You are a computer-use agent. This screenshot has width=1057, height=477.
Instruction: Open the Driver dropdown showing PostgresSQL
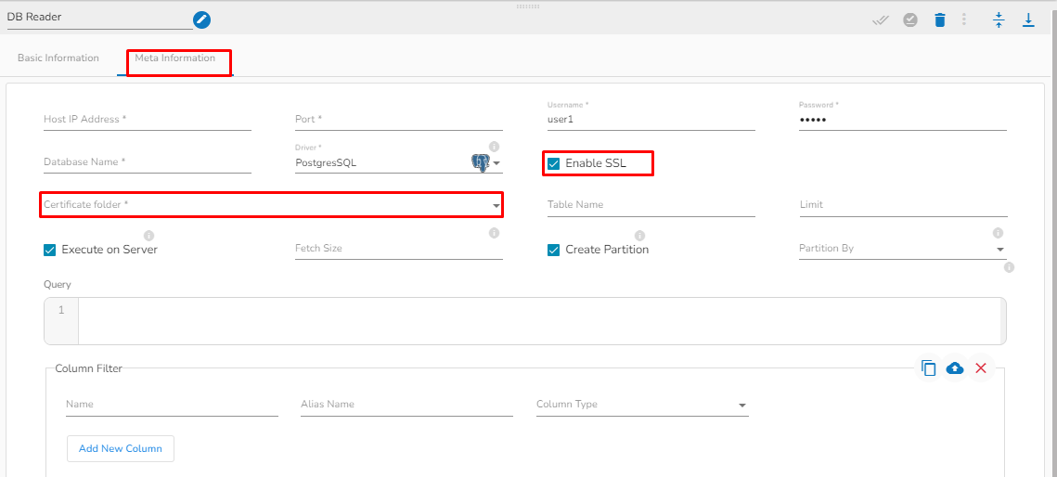pyautogui.click(x=496, y=163)
